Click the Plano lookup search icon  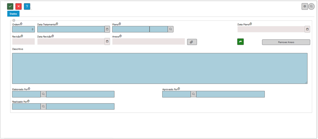pyautogui.click(x=171, y=29)
